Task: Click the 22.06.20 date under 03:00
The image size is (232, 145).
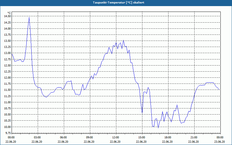Action: pos(37,142)
